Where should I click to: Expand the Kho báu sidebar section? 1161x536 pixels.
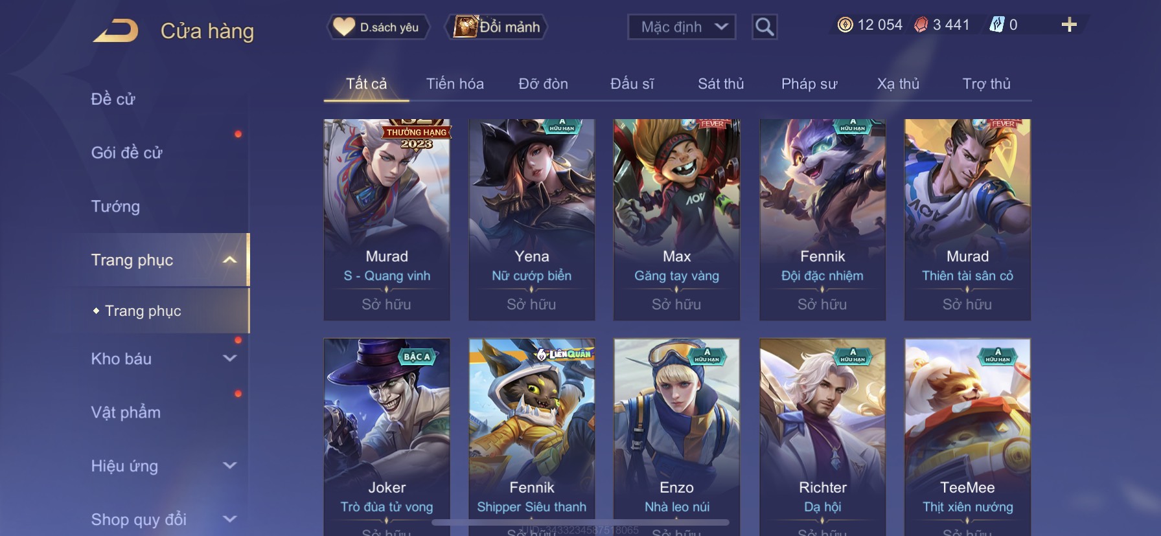(229, 359)
